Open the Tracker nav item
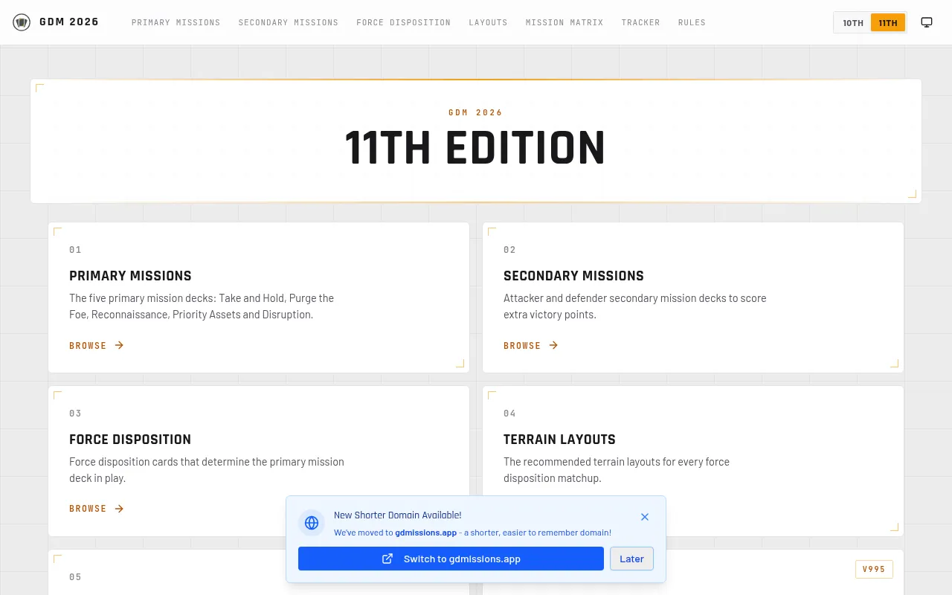The height and width of the screenshot is (595, 952). click(641, 22)
